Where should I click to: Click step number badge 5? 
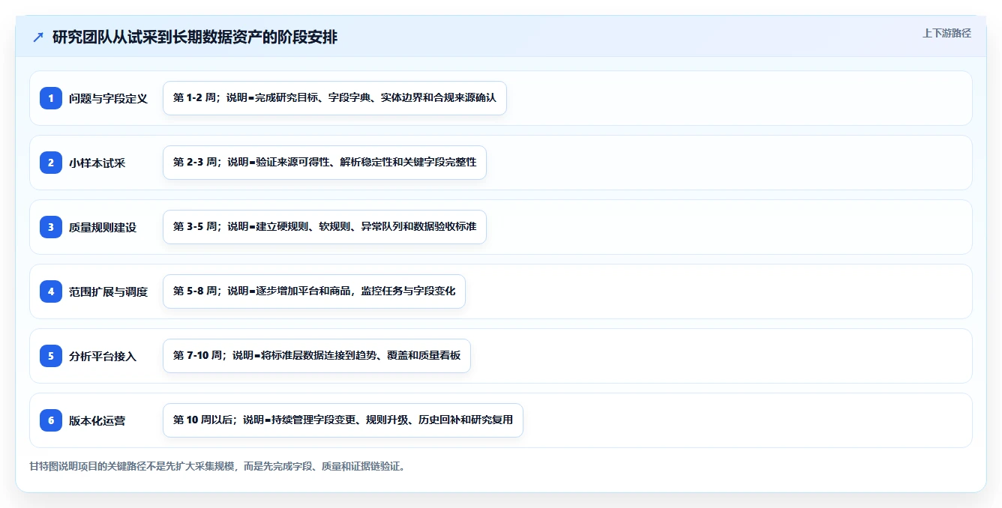click(x=51, y=356)
